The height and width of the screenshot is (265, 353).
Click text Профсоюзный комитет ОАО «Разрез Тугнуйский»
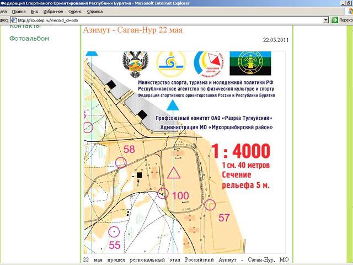point(214,118)
